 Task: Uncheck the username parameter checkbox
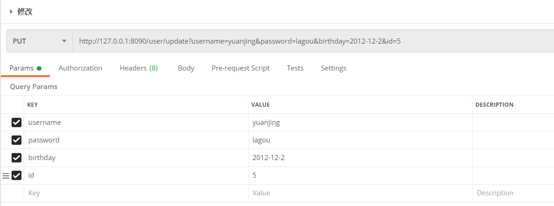[16, 122]
